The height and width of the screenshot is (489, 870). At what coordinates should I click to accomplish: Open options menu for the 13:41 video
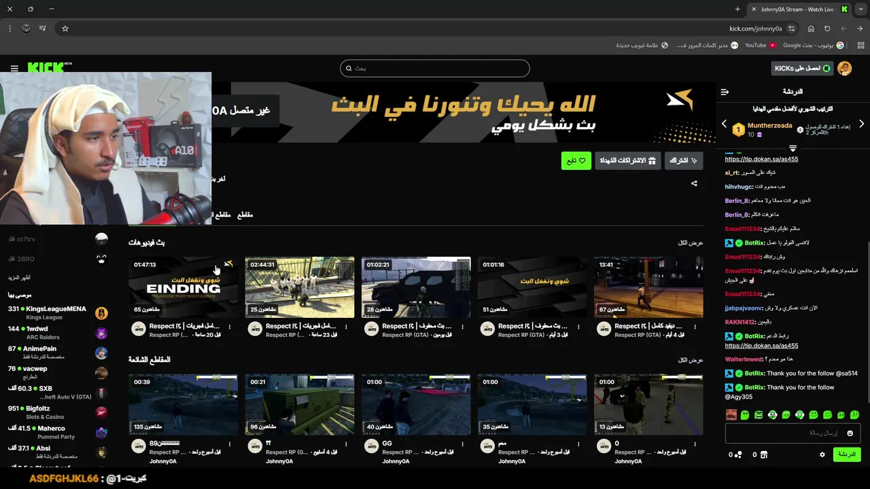click(695, 327)
